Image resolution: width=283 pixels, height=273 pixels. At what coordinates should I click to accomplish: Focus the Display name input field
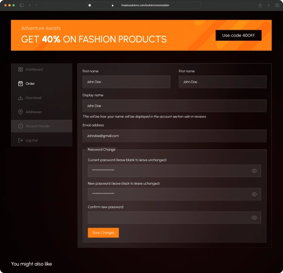pyautogui.click(x=174, y=106)
